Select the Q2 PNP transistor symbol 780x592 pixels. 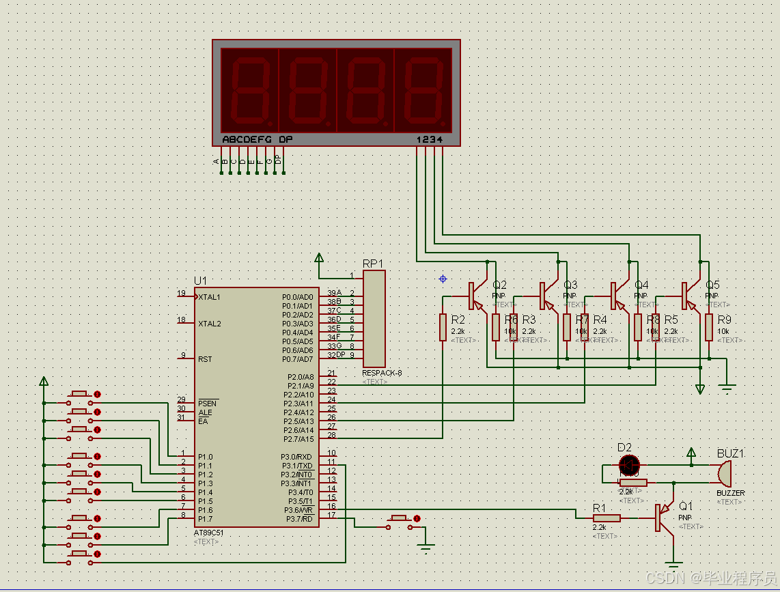477,296
